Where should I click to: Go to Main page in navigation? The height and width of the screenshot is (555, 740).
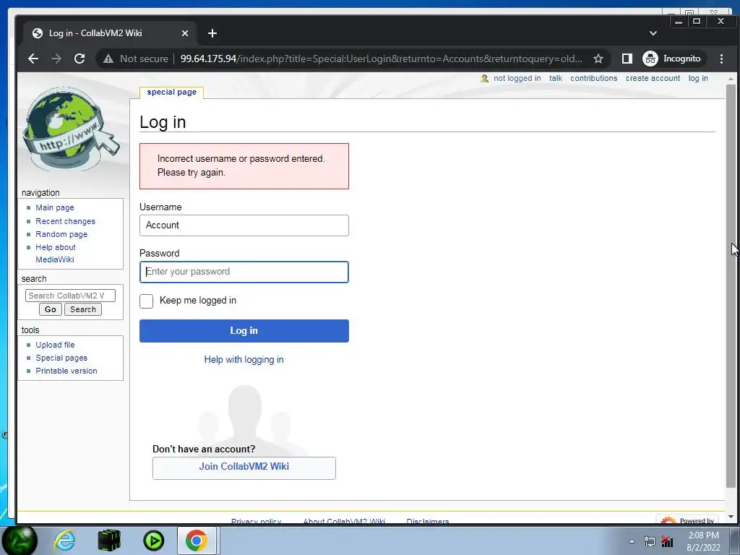click(55, 207)
